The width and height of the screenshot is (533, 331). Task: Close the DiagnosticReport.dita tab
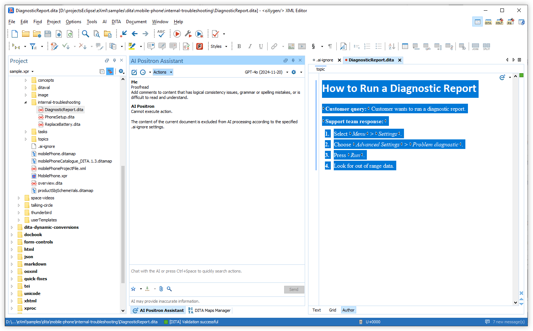click(x=400, y=60)
